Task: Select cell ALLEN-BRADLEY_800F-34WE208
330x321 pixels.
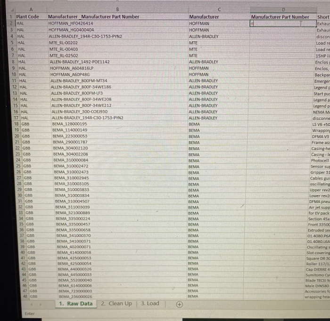Action: [119, 99]
